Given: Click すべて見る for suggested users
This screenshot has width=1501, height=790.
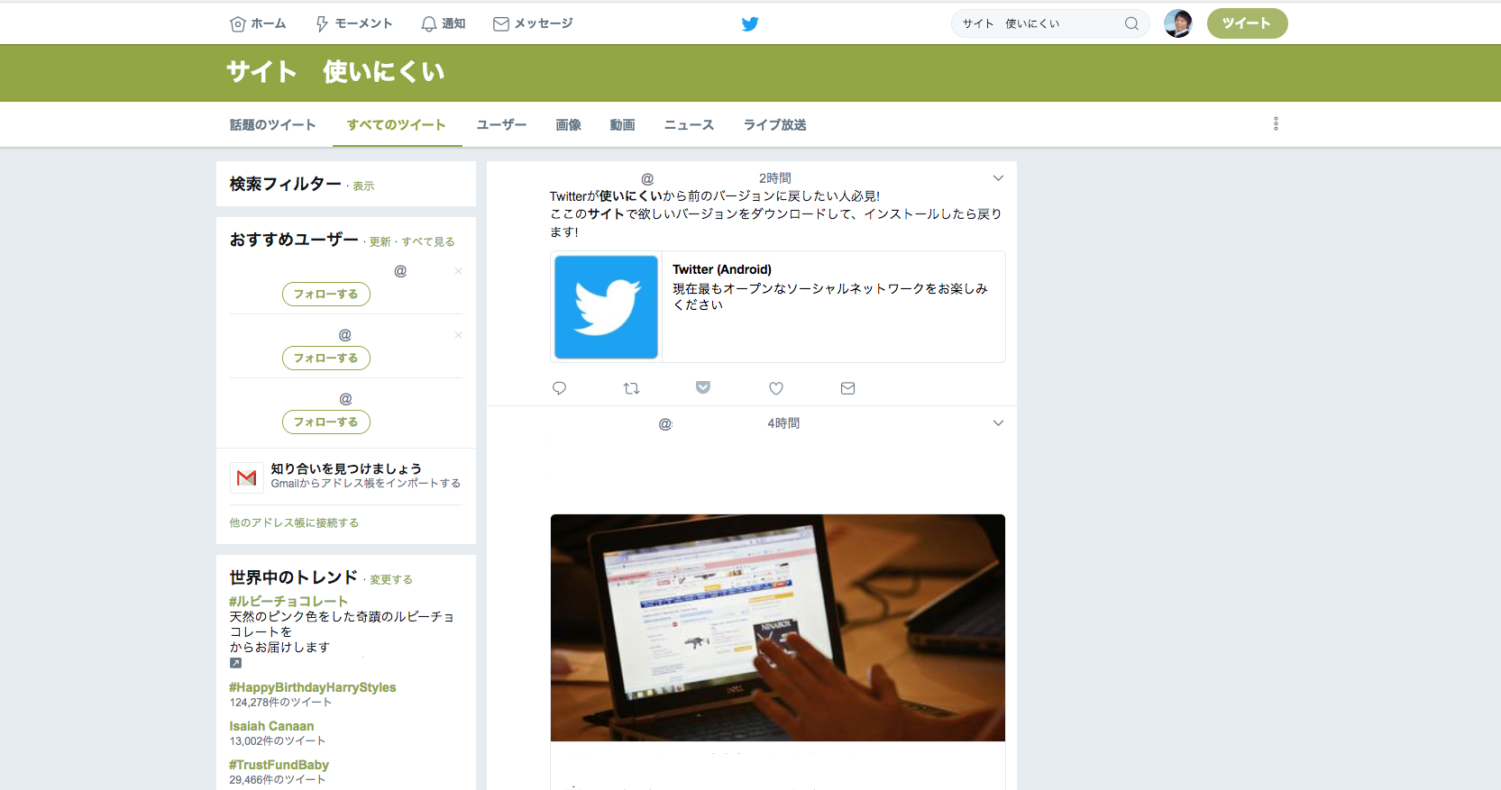Looking at the screenshot, I should (x=428, y=241).
